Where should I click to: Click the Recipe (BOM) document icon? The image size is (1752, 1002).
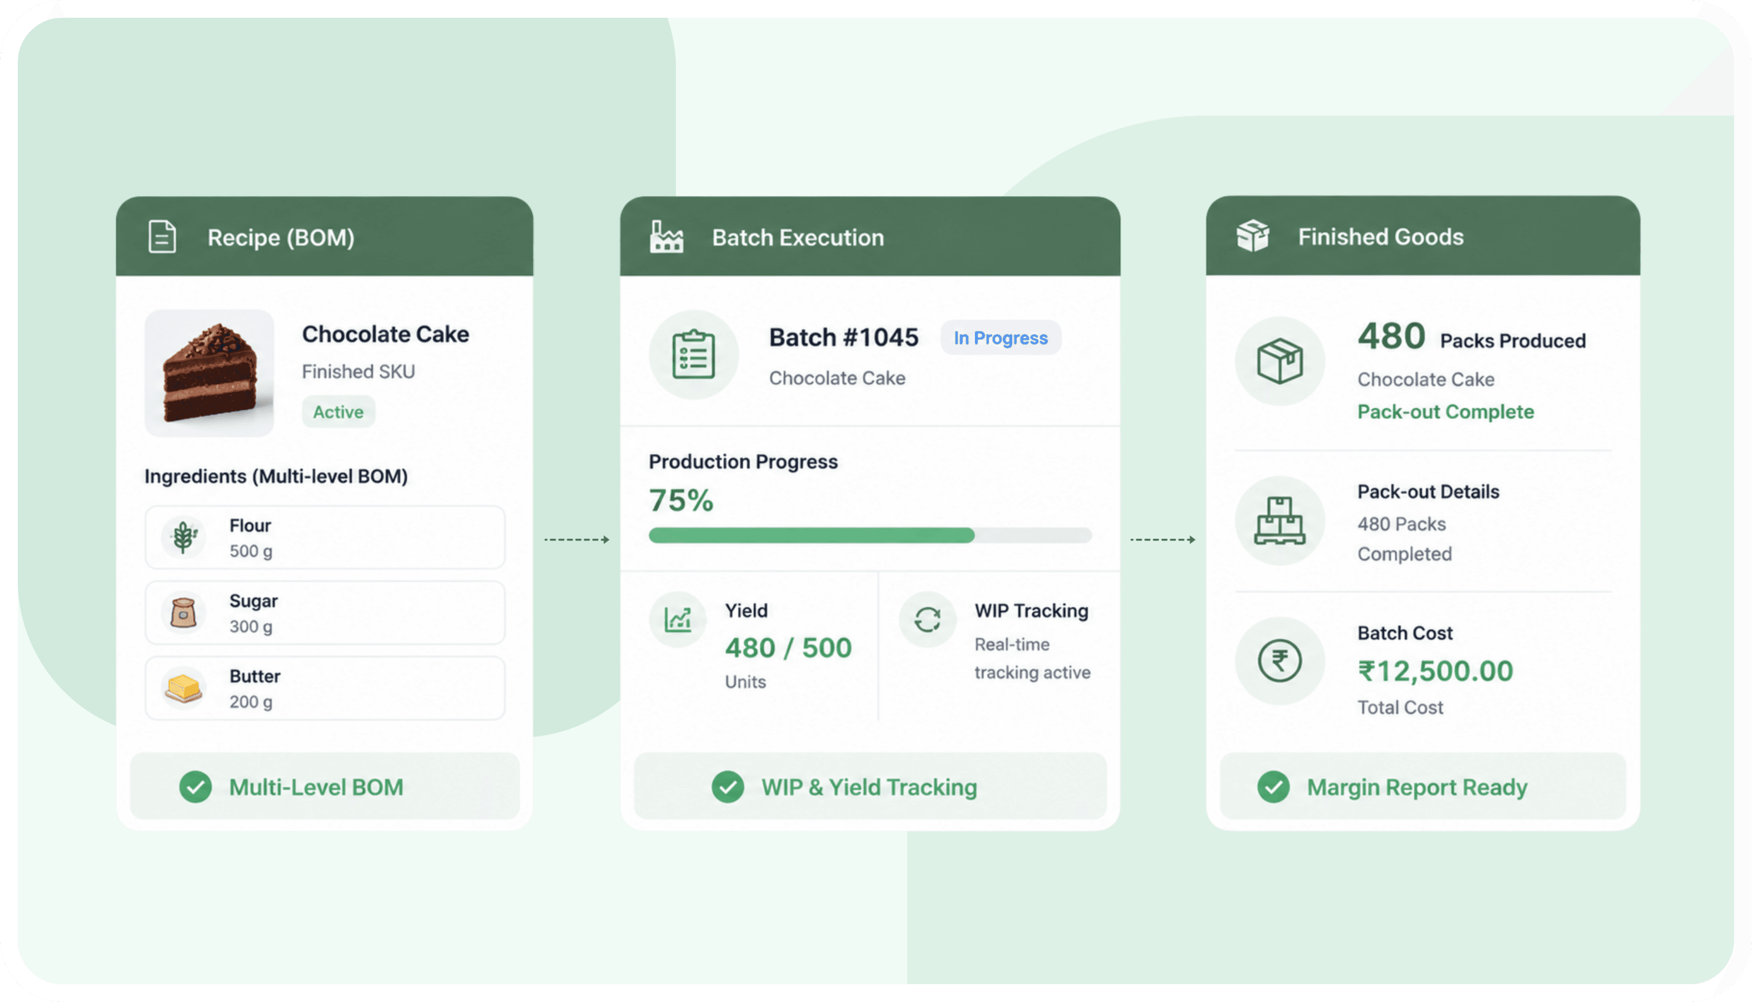click(162, 237)
